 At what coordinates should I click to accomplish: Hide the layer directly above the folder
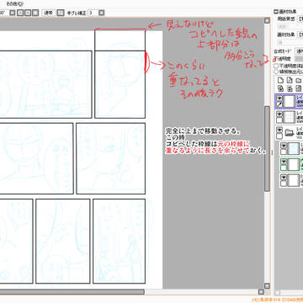pos(279,114)
